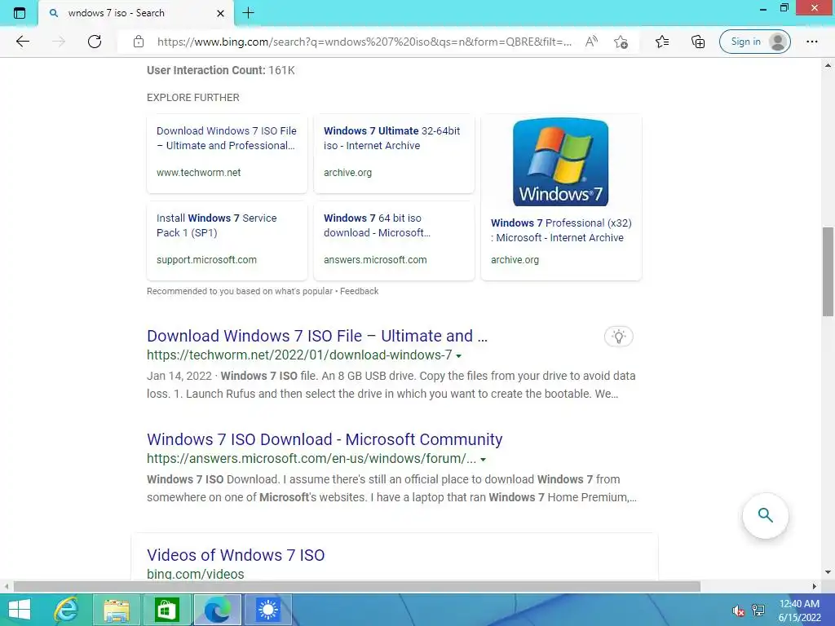Click the vertical scrollbar thumb
Viewport: 835px width, 626px height.
pos(828,271)
